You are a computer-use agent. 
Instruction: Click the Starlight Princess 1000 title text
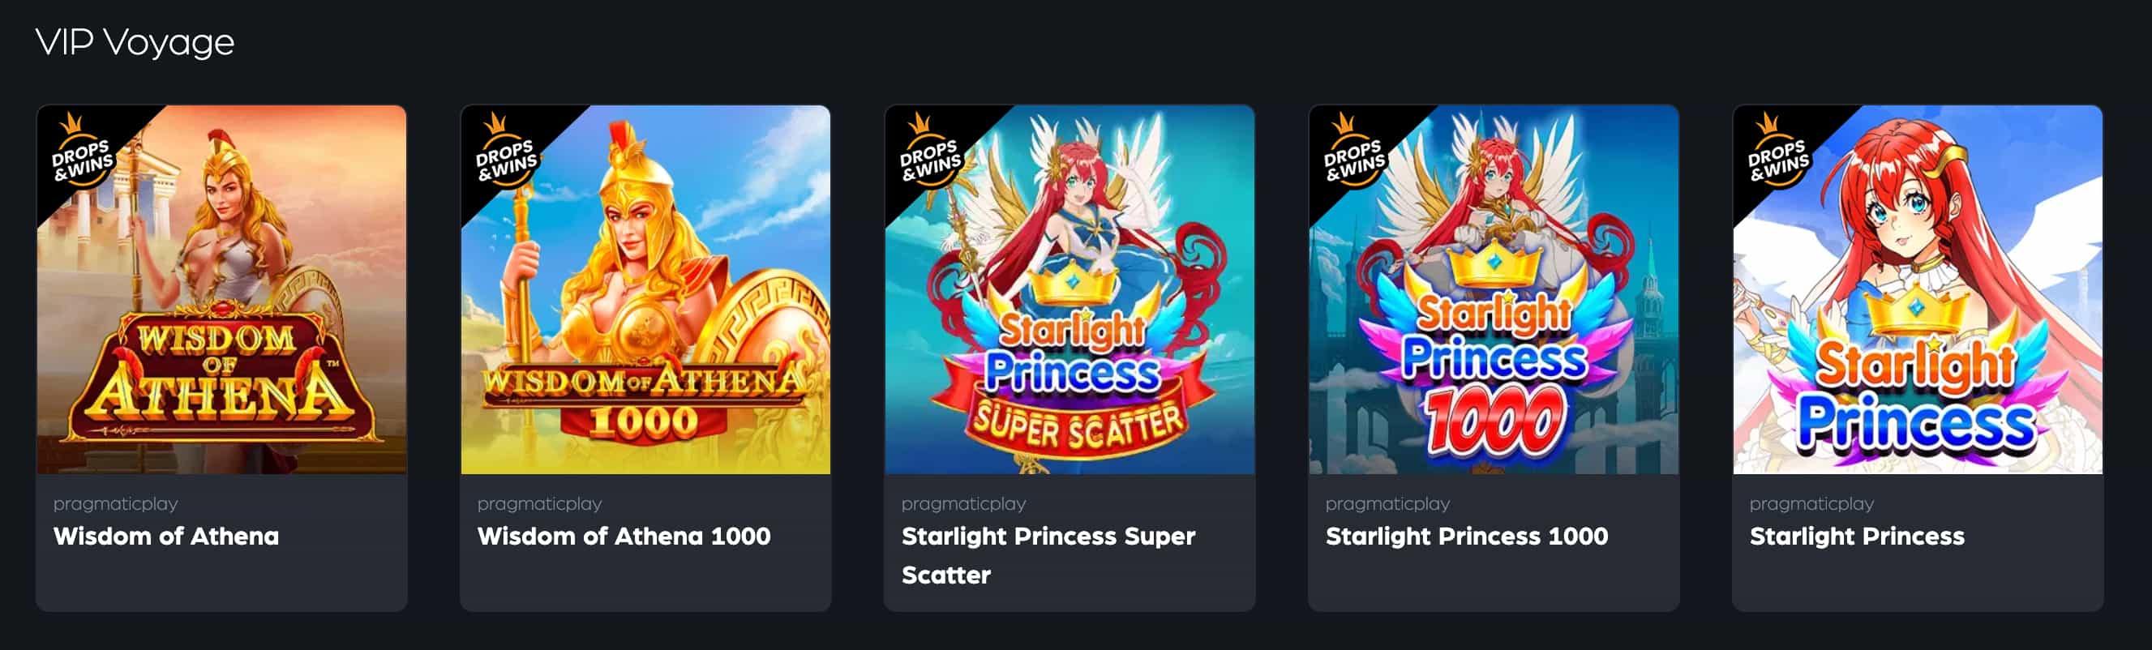[x=1467, y=537]
